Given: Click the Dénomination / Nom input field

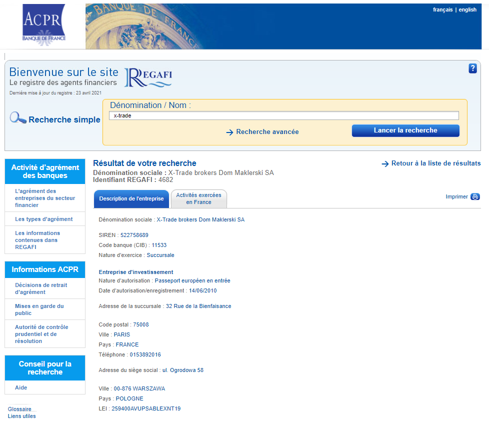Looking at the screenshot, I should pos(284,115).
